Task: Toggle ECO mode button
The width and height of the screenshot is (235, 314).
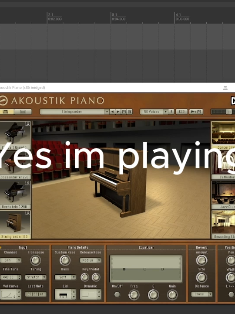Action: [181, 112]
